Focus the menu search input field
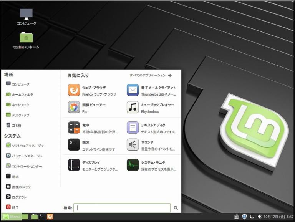 click(x=122, y=208)
